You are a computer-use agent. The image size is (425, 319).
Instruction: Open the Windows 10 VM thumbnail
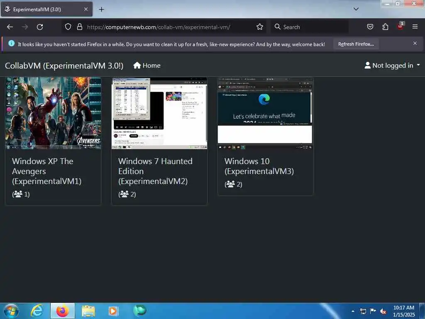(x=265, y=113)
